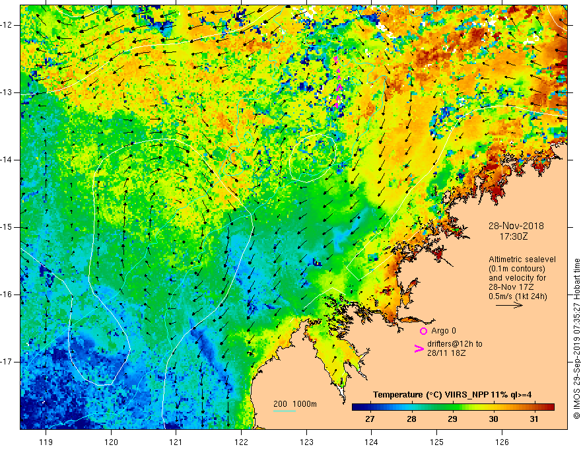581x449 pixels.
Task: Click the magenta drifter track on the map
Action: click(337, 83)
